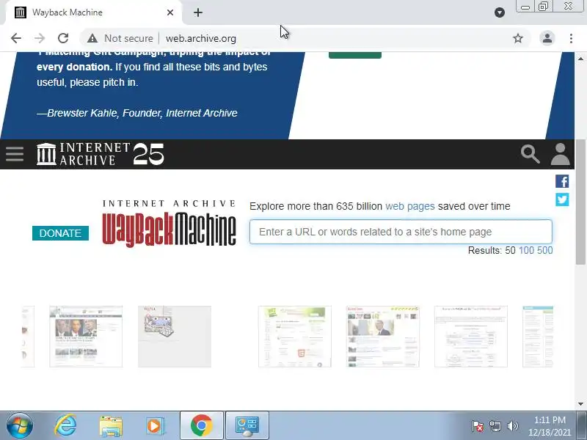Set results to 500
587x440 pixels.
point(544,250)
